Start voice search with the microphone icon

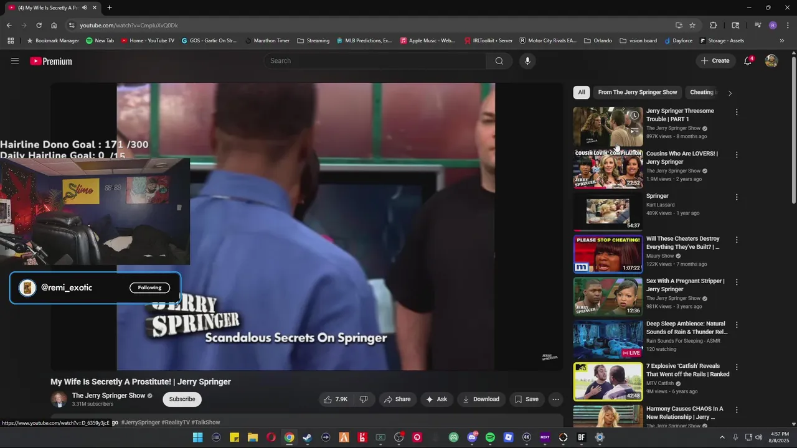coord(527,61)
